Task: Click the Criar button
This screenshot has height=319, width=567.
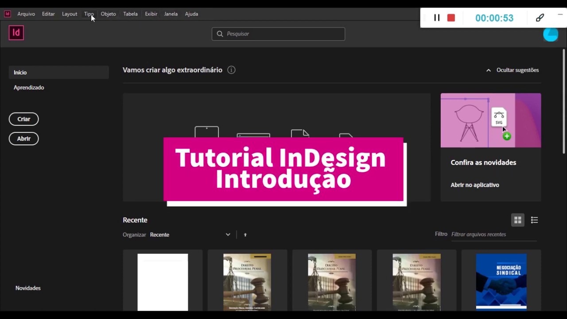Action: [24, 119]
